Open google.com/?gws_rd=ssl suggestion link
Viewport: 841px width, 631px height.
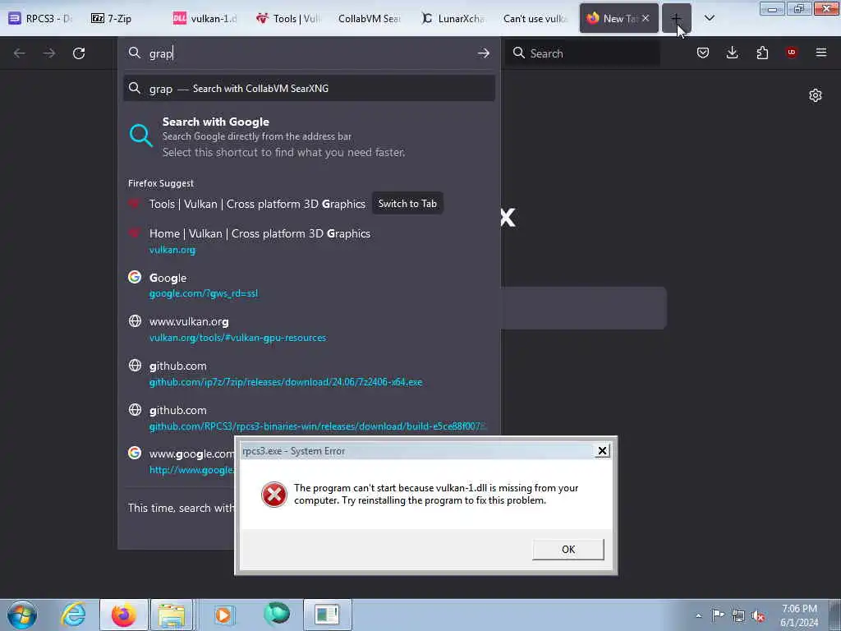coord(204,293)
